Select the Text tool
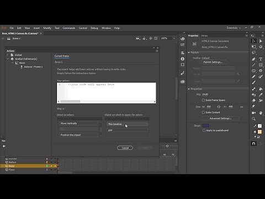 261,59
